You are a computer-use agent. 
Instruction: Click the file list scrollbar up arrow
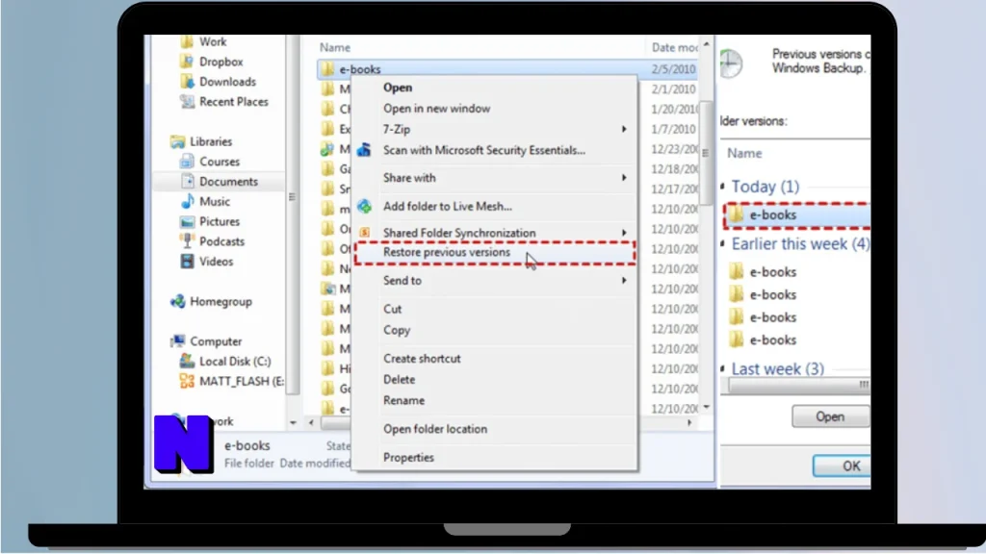click(707, 44)
